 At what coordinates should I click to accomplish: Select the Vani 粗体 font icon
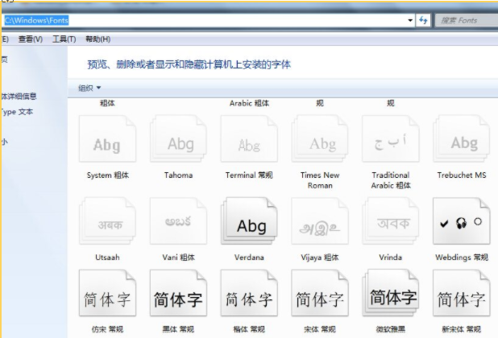point(179,221)
